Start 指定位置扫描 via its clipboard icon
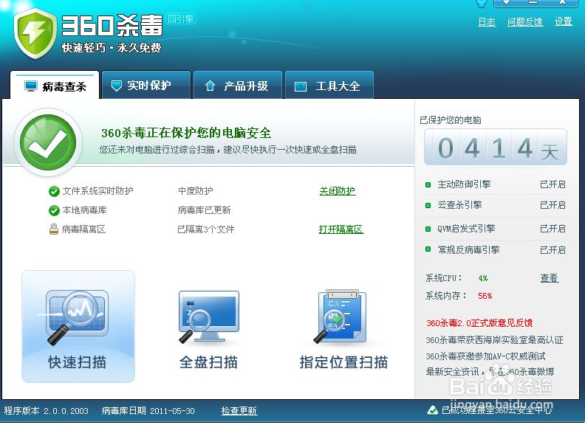585x425 pixels. 341,316
